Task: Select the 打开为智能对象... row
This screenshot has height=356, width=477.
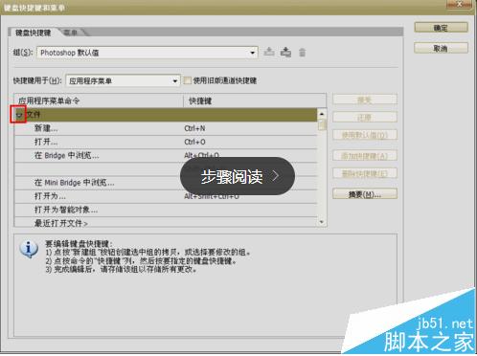Action: click(166, 210)
